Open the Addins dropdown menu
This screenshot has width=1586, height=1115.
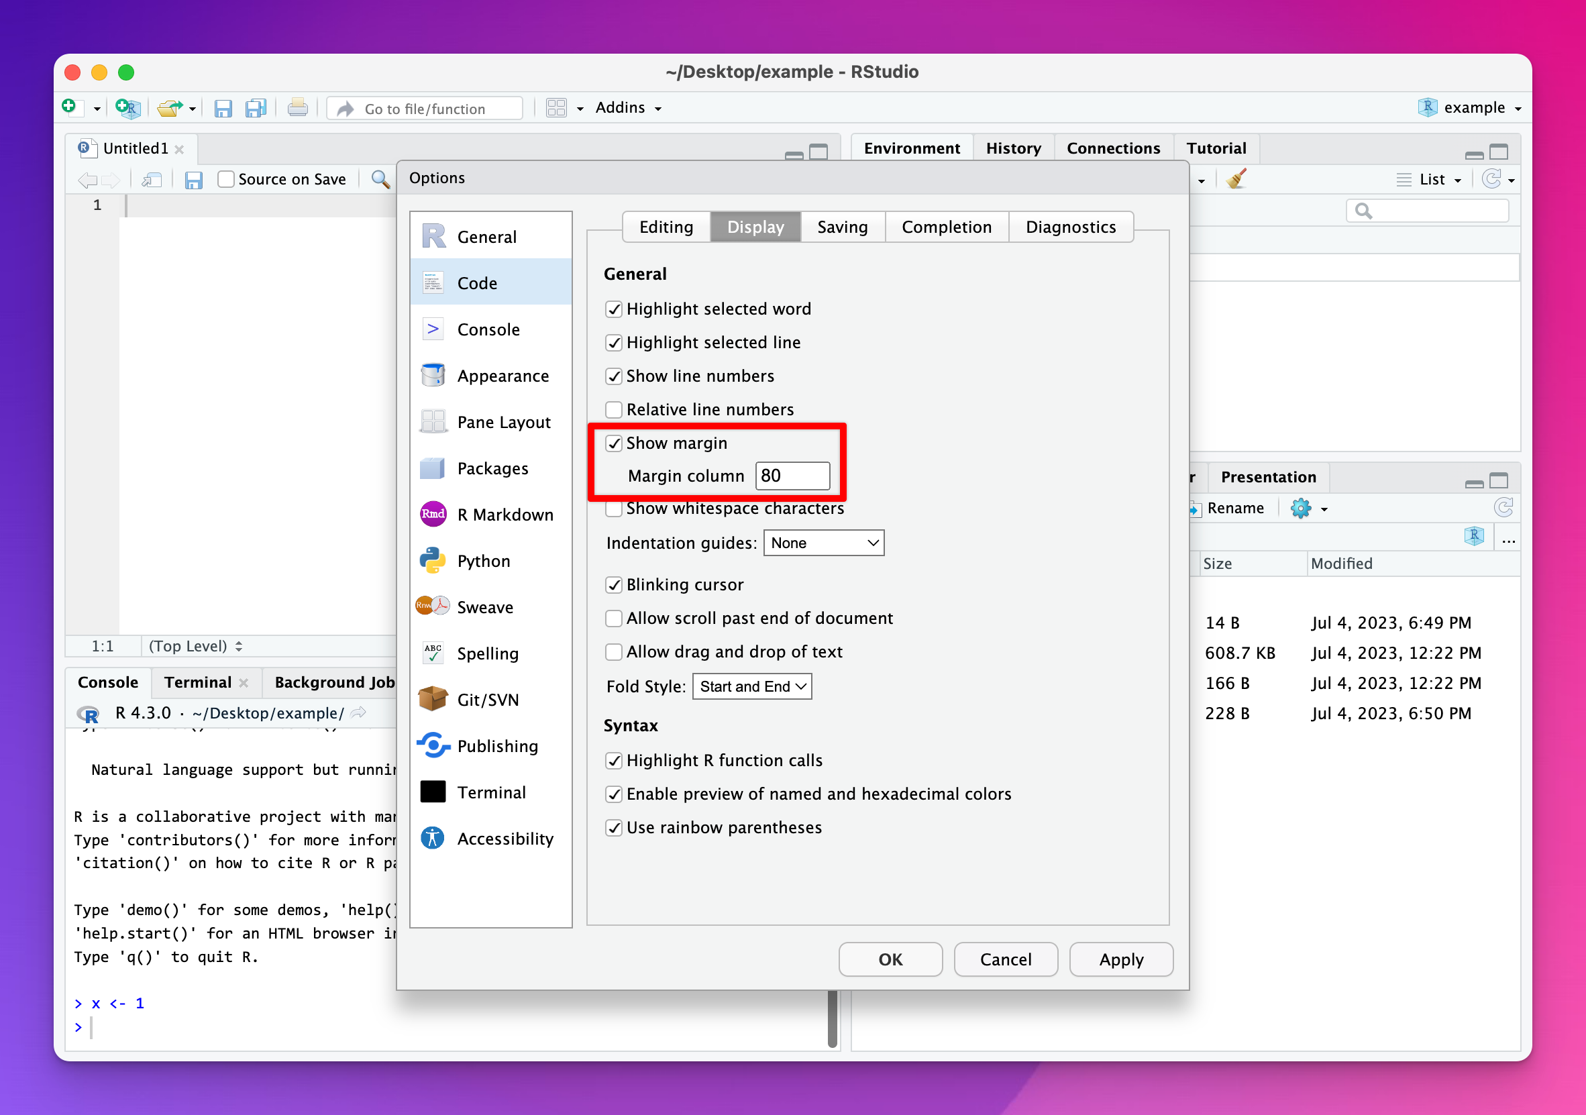coord(629,108)
